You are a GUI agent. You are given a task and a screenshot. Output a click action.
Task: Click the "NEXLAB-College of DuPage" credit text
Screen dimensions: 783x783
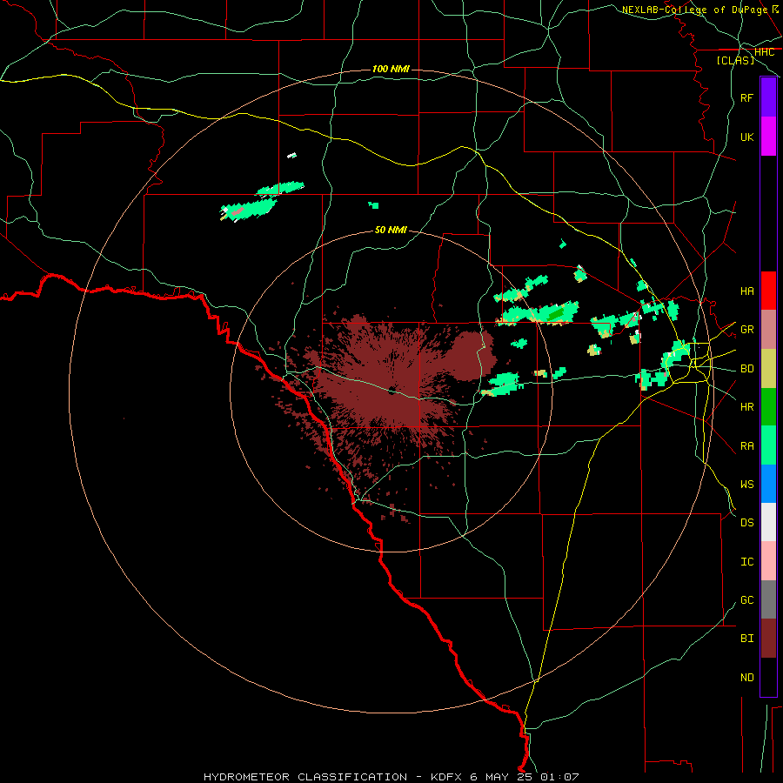[x=694, y=10]
